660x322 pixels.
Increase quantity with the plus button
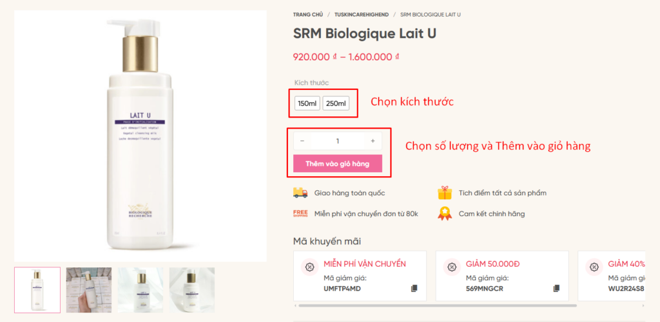pyautogui.click(x=373, y=141)
